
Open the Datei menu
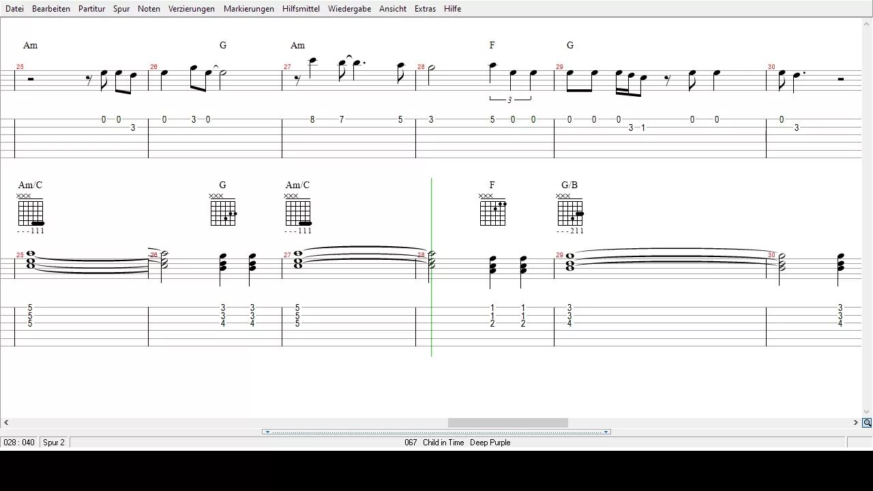pyautogui.click(x=14, y=9)
